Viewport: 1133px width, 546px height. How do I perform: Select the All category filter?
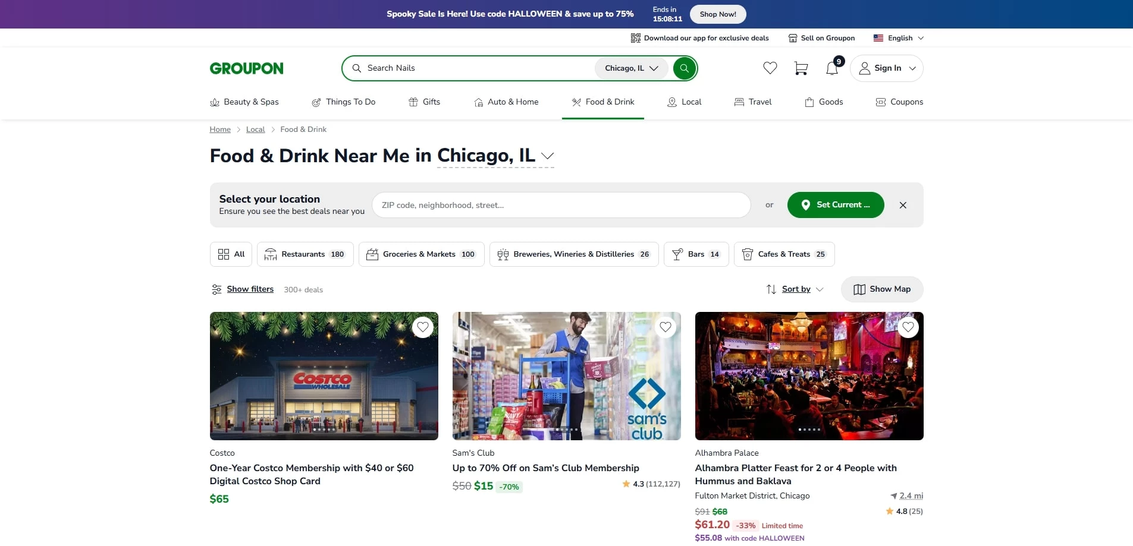230,254
